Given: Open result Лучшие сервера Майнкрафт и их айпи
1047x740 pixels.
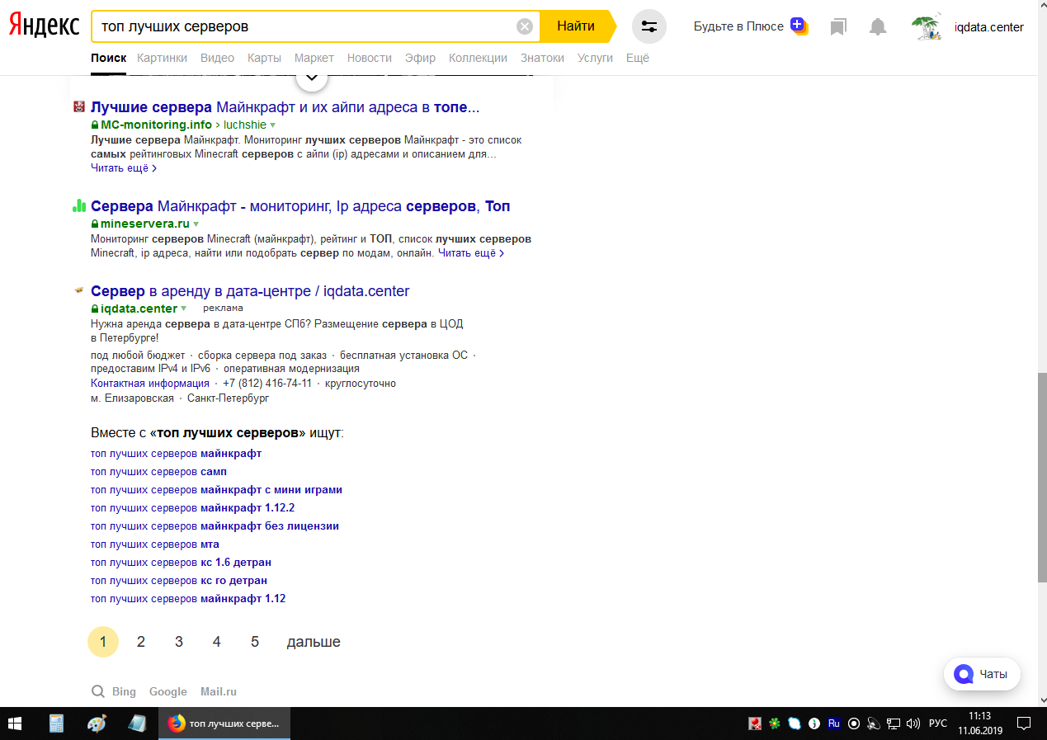Looking at the screenshot, I should pyautogui.click(x=285, y=107).
